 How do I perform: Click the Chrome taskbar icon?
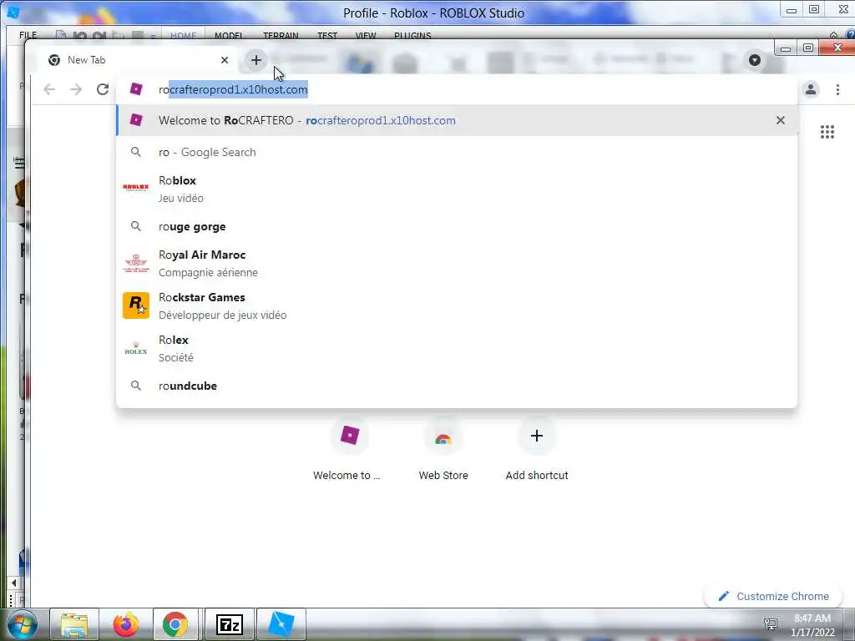175,624
